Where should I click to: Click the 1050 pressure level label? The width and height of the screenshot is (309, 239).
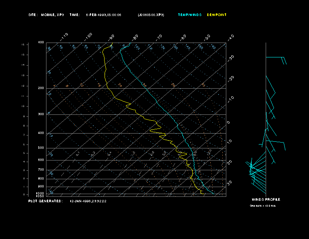[x=40, y=196]
